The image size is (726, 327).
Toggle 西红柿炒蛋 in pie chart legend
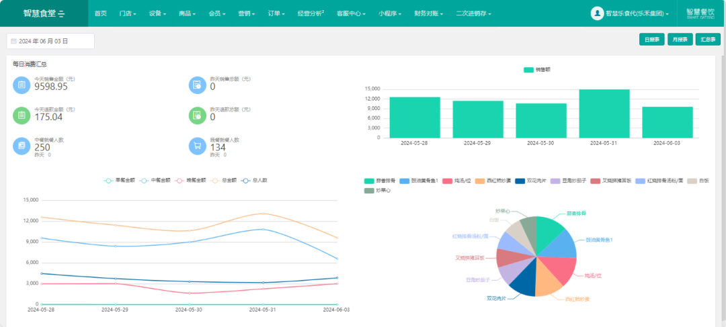click(x=493, y=181)
